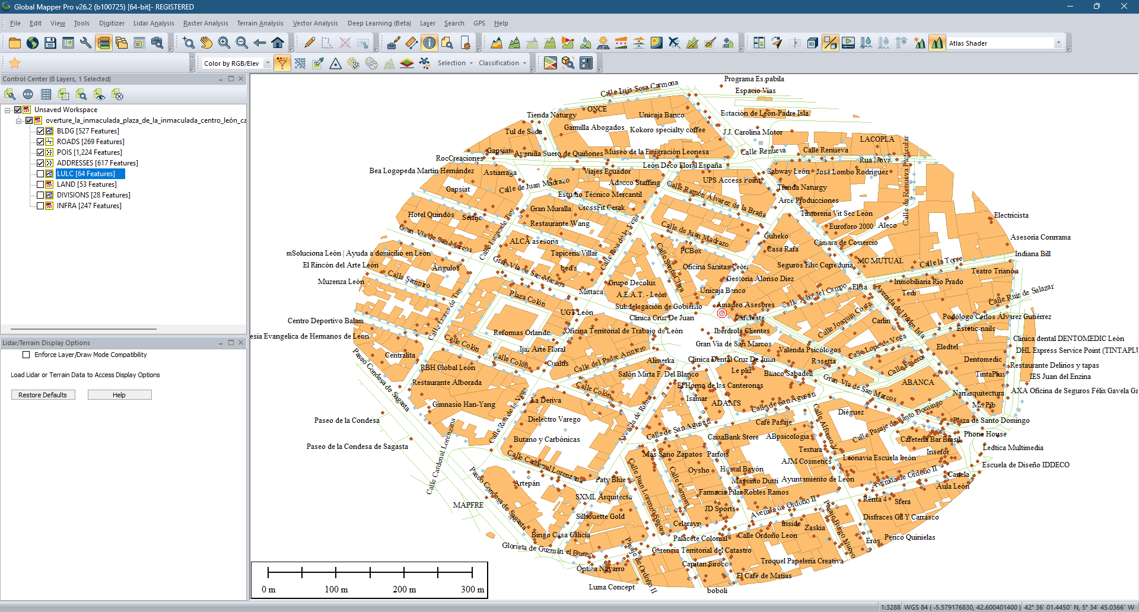Viewport: 1139px width, 612px height.
Task: Activate the Digitizer pencil tool
Action: [x=310, y=43]
